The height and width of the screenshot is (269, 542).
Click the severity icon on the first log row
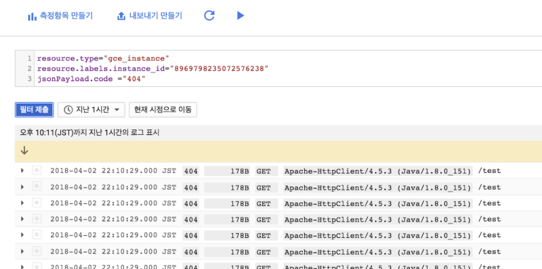(37, 171)
